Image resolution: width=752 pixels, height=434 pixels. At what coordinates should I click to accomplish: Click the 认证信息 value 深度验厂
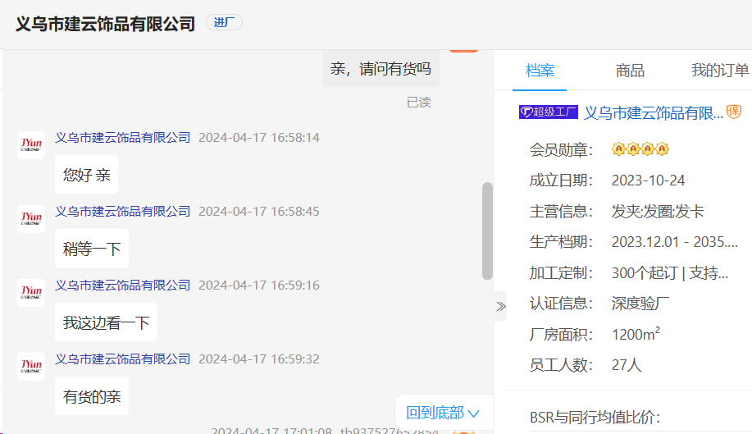[640, 303]
